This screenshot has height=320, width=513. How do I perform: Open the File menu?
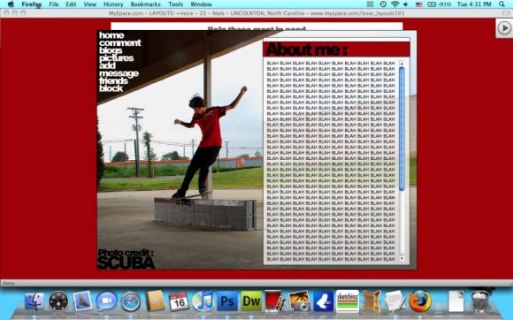coord(54,4)
